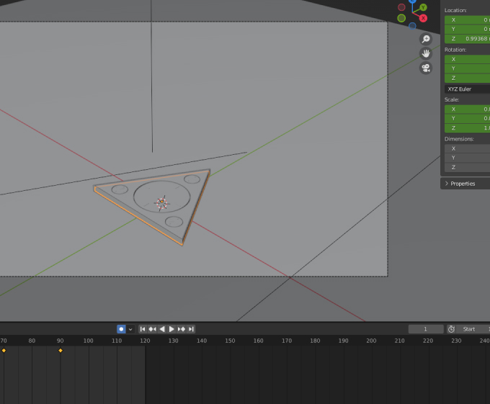
Task: Click the Scale Z field
Action: point(467,128)
